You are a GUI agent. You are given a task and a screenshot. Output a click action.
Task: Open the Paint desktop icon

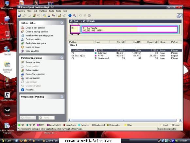point(7,80)
